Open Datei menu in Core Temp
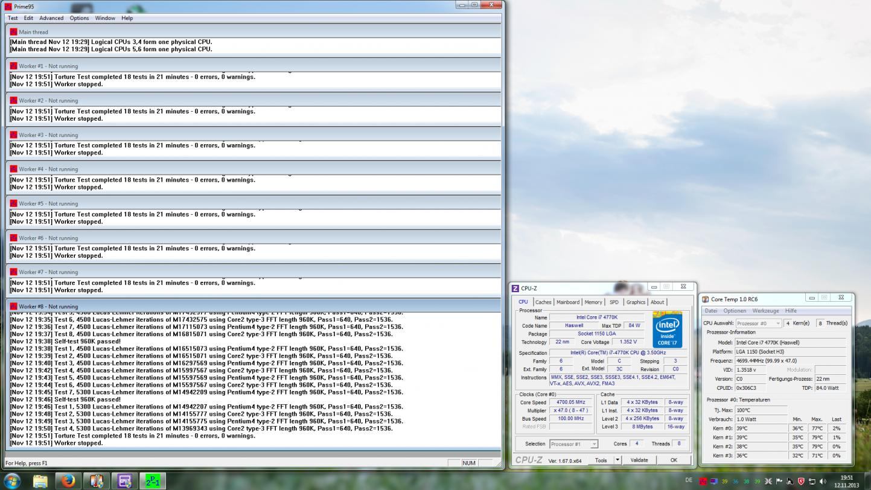 [711, 311]
